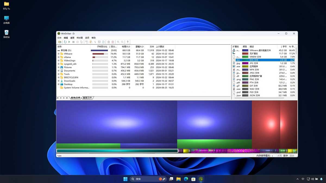Image resolution: width=326 pixels, height=183 pixels.
Task: Click the circular refresh toolbar icon
Action: point(65,42)
